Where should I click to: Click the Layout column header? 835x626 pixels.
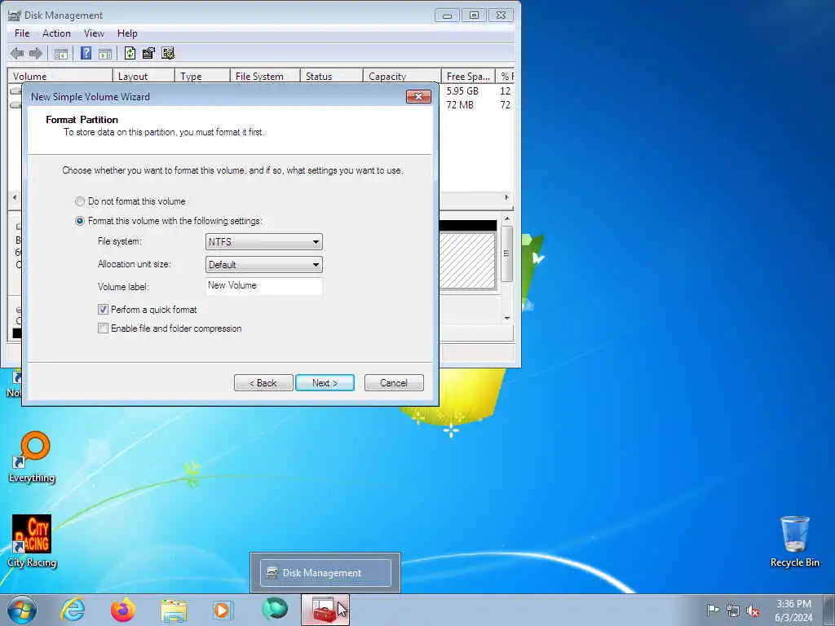(144, 76)
